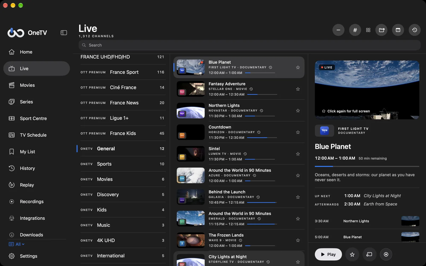
Task: Open Settings in the sidebar
Action: click(x=36, y=256)
